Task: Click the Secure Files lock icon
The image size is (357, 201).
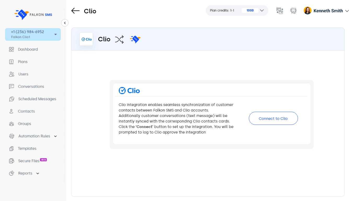Action: [x=11, y=161]
